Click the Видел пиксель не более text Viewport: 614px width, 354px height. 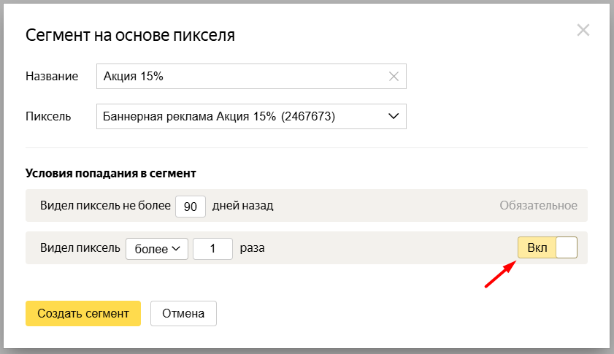105,206
